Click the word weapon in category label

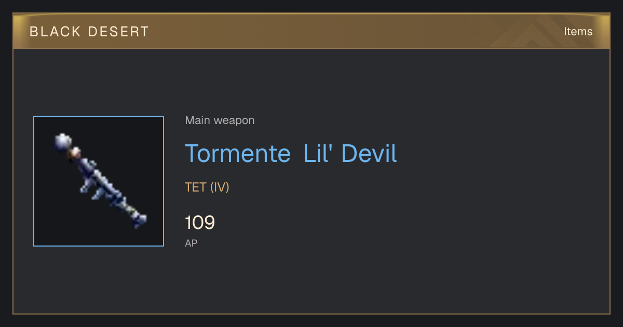point(235,121)
